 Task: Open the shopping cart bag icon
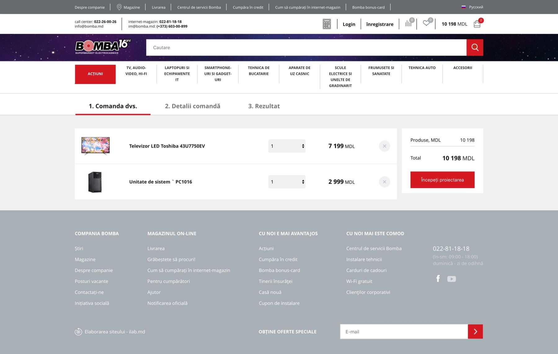click(x=477, y=24)
